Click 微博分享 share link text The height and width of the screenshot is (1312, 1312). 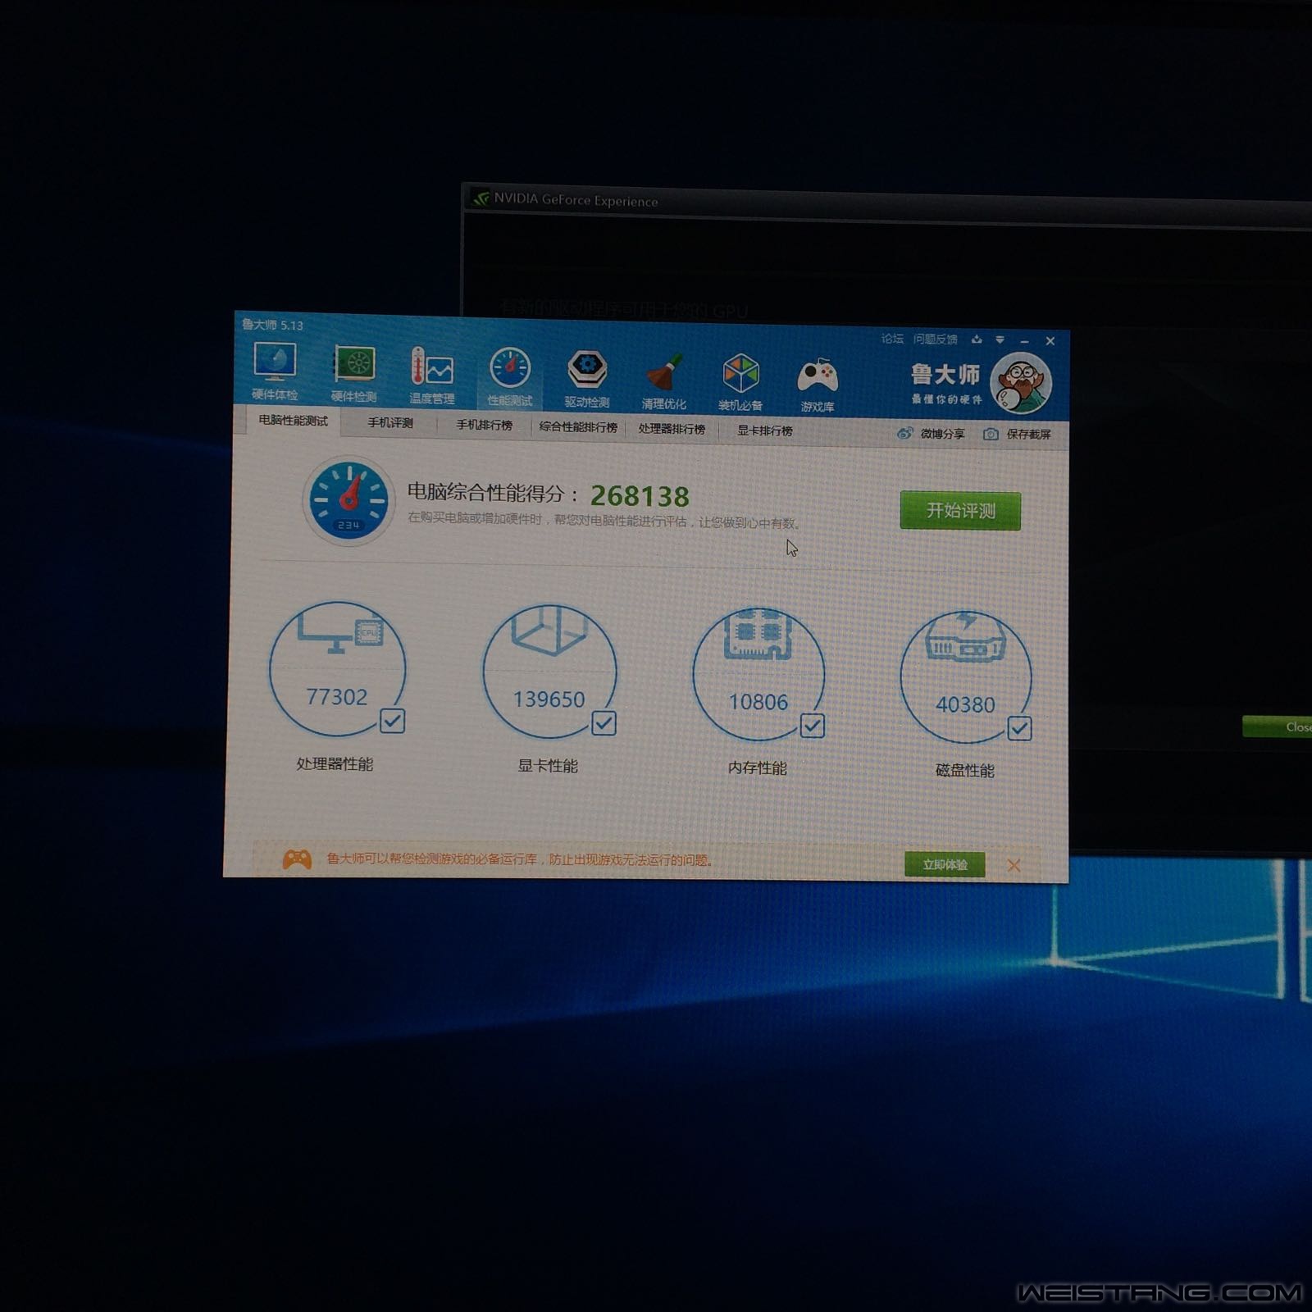(x=942, y=433)
